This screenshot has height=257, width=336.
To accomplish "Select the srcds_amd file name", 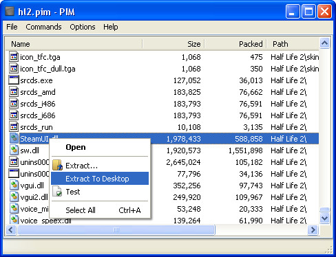I will pos(38,92).
